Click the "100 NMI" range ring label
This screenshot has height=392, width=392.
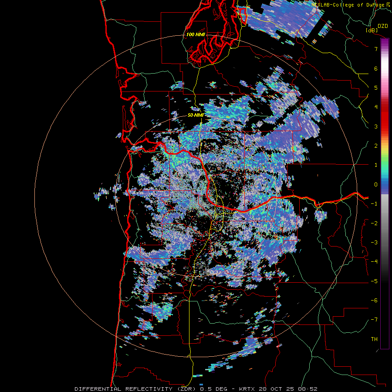[x=196, y=34]
